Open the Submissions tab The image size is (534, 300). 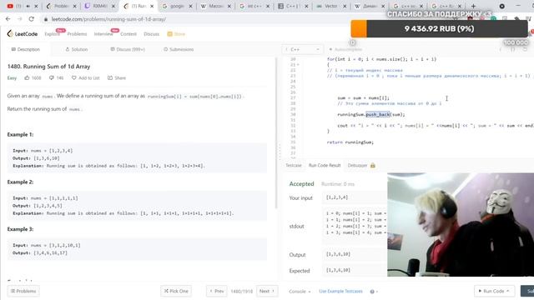[x=179, y=49]
